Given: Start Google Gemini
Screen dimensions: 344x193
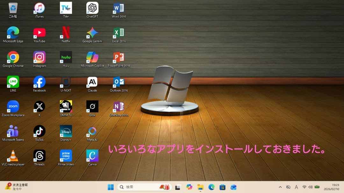Looking at the screenshot, I should [92, 32].
